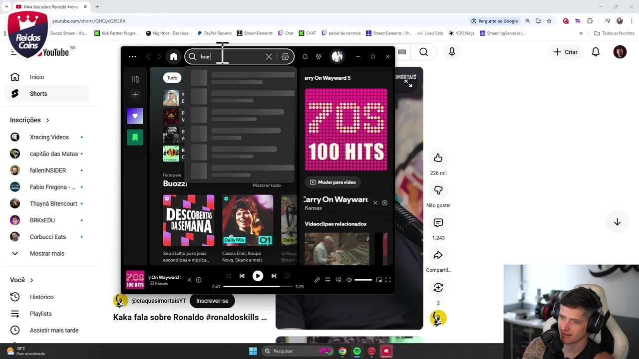Open Spotify notifications bell
Image resolution: width=639 pixels, height=359 pixels.
point(305,57)
